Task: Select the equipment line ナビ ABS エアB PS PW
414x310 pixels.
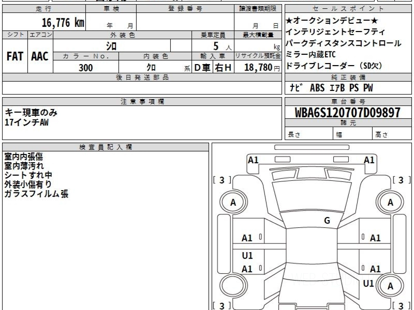Action: point(331,88)
